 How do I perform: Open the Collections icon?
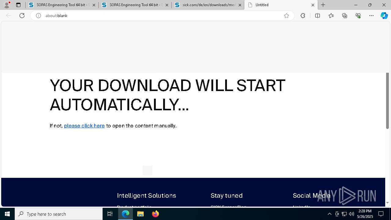[345, 16]
